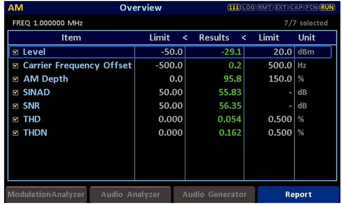The height and width of the screenshot is (204, 342).
Task: Click the Item column header
Action: point(71,38)
